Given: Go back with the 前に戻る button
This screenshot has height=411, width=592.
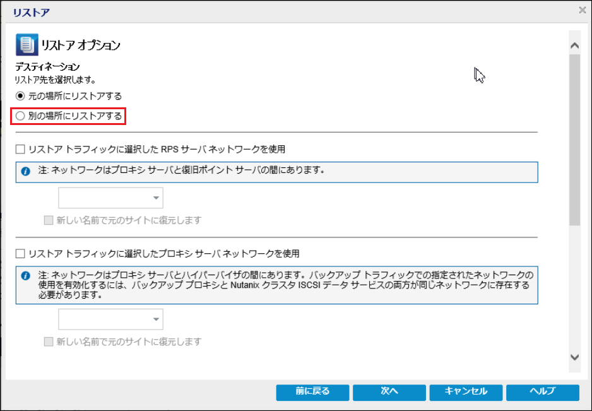Looking at the screenshot, I should pos(312,392).
